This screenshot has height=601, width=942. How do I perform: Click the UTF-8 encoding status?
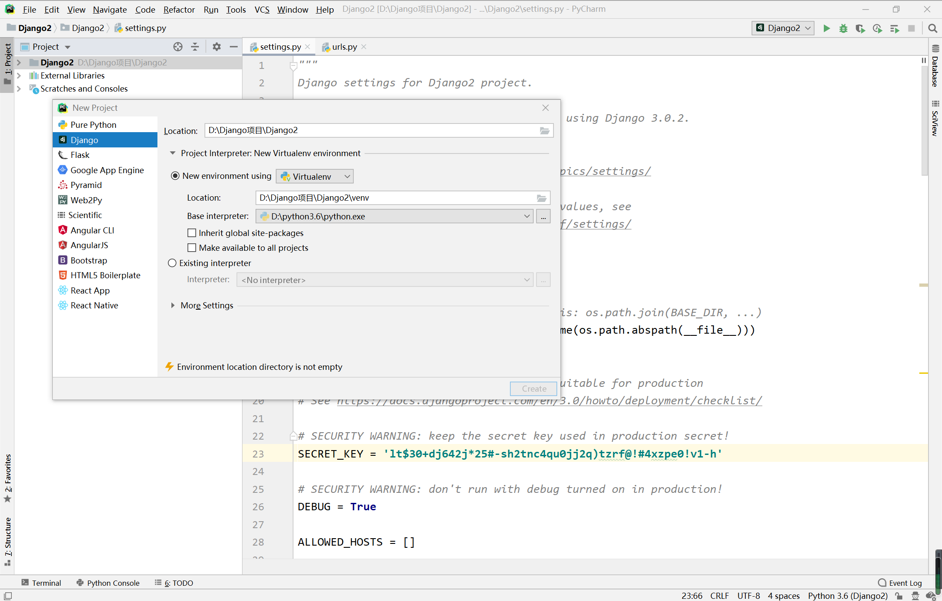[748, 596]
